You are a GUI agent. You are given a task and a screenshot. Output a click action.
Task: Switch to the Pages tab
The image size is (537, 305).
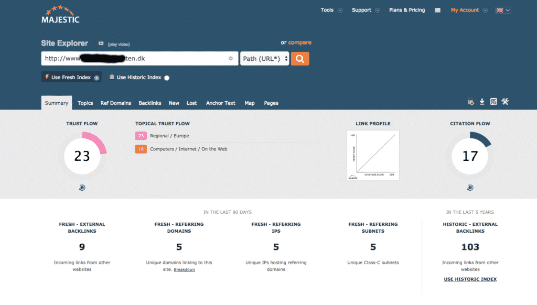pyautogui.click(x=271, y=103)
